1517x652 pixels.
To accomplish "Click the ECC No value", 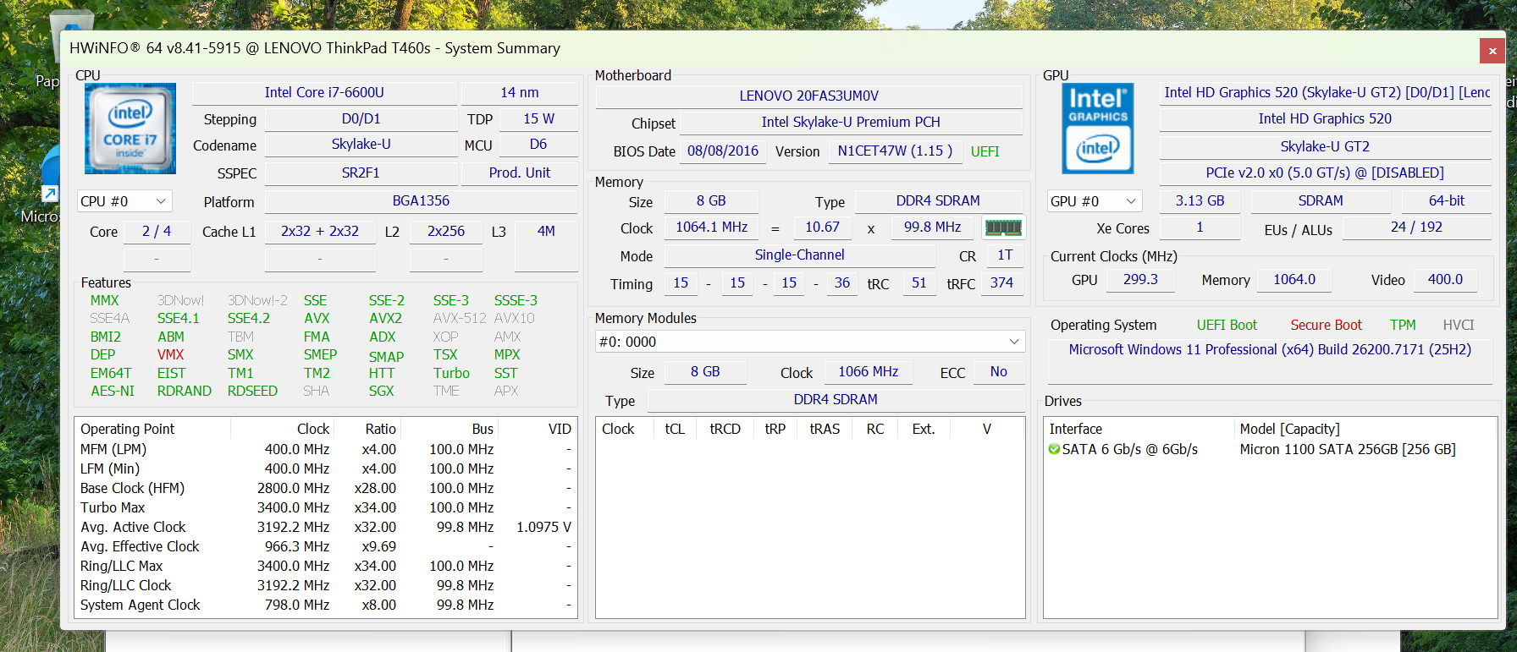I will [999, 371].
